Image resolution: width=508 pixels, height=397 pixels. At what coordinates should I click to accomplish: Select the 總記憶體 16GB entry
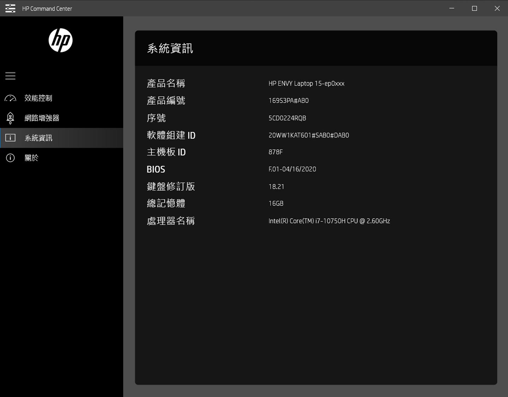coord(276,203)
